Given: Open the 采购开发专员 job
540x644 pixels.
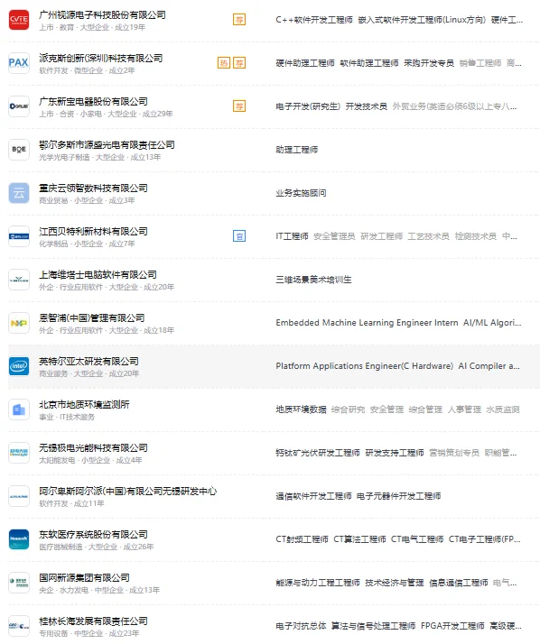Looking at the screenshot, I should (x=429, y=63).
